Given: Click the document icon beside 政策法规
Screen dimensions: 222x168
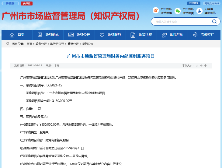Looking at the screenshot, I should 133,35.
